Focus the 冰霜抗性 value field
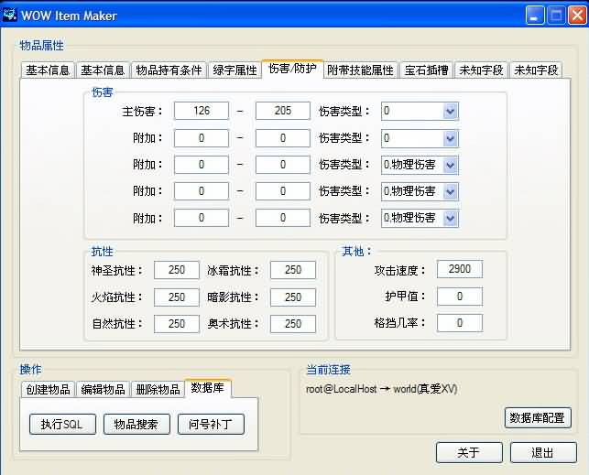The height and width of the screenshot is (475, 589). point(293,270)
